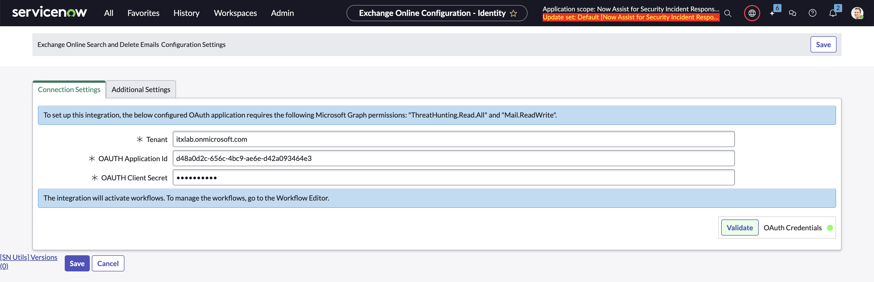Open the notifications bell
The height and width of the screenshot is (282, 874).
833,13
